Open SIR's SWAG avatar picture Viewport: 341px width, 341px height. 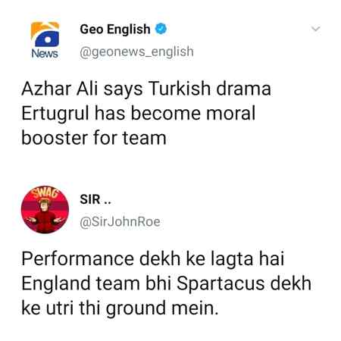coord(45,210)
